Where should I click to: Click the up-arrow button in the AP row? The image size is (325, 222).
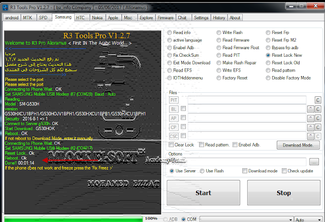click(310, 118)
